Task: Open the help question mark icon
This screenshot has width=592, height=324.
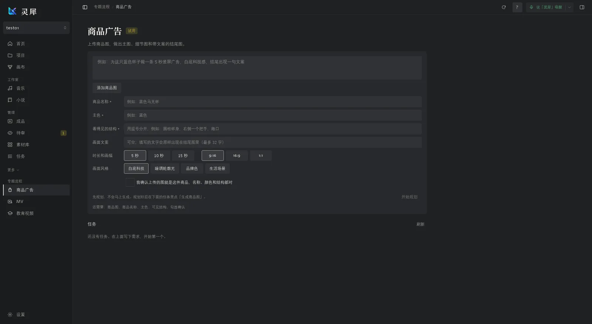Action: pyautogui.click(x=517, y=7)
